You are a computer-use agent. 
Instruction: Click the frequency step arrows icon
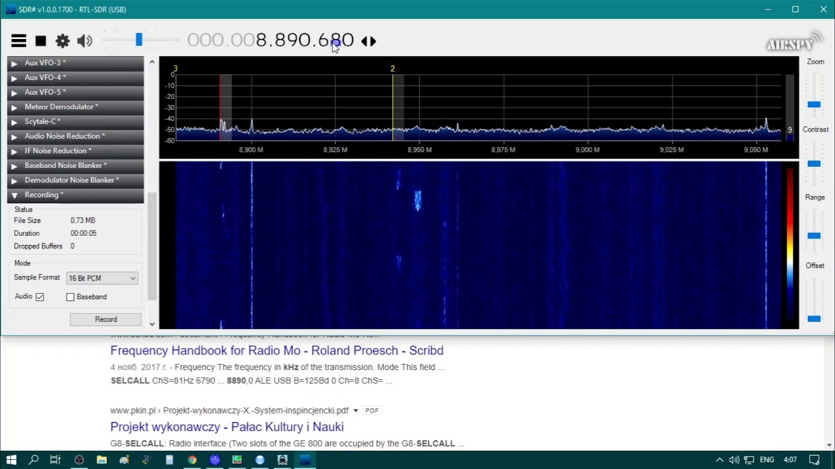click(x=369, y=41)
